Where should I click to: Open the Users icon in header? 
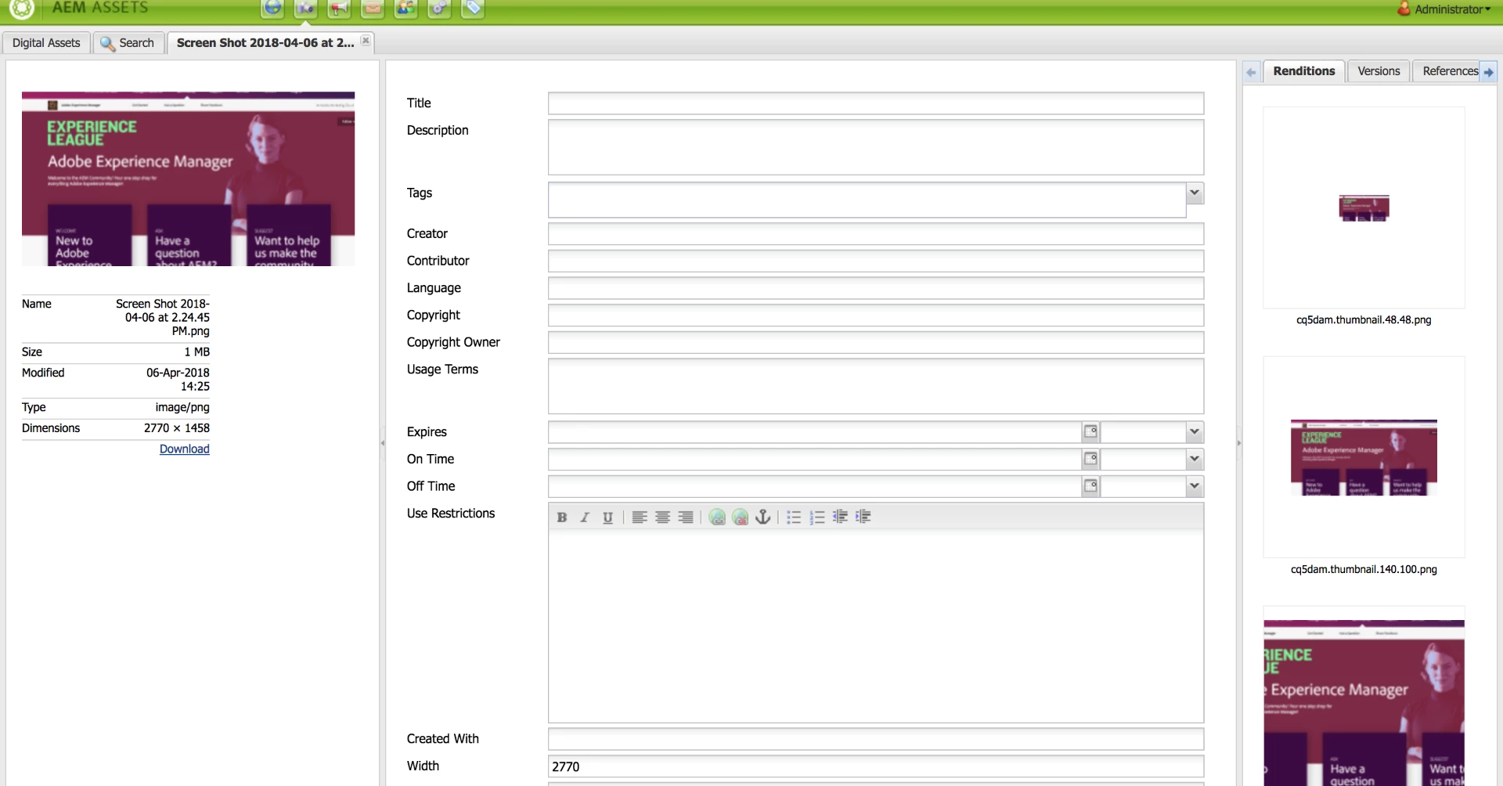click(x=405, y=8)
